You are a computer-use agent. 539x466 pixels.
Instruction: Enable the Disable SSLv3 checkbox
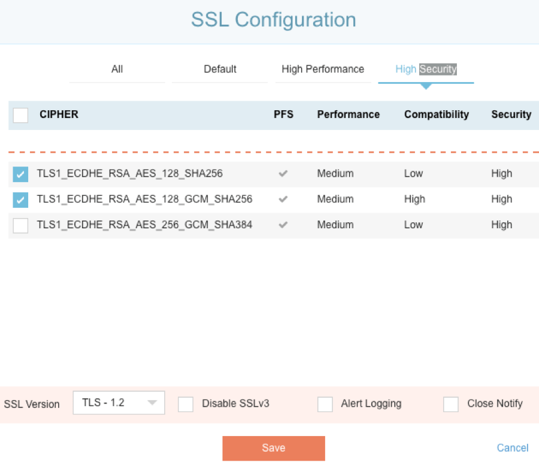point(186,404)
